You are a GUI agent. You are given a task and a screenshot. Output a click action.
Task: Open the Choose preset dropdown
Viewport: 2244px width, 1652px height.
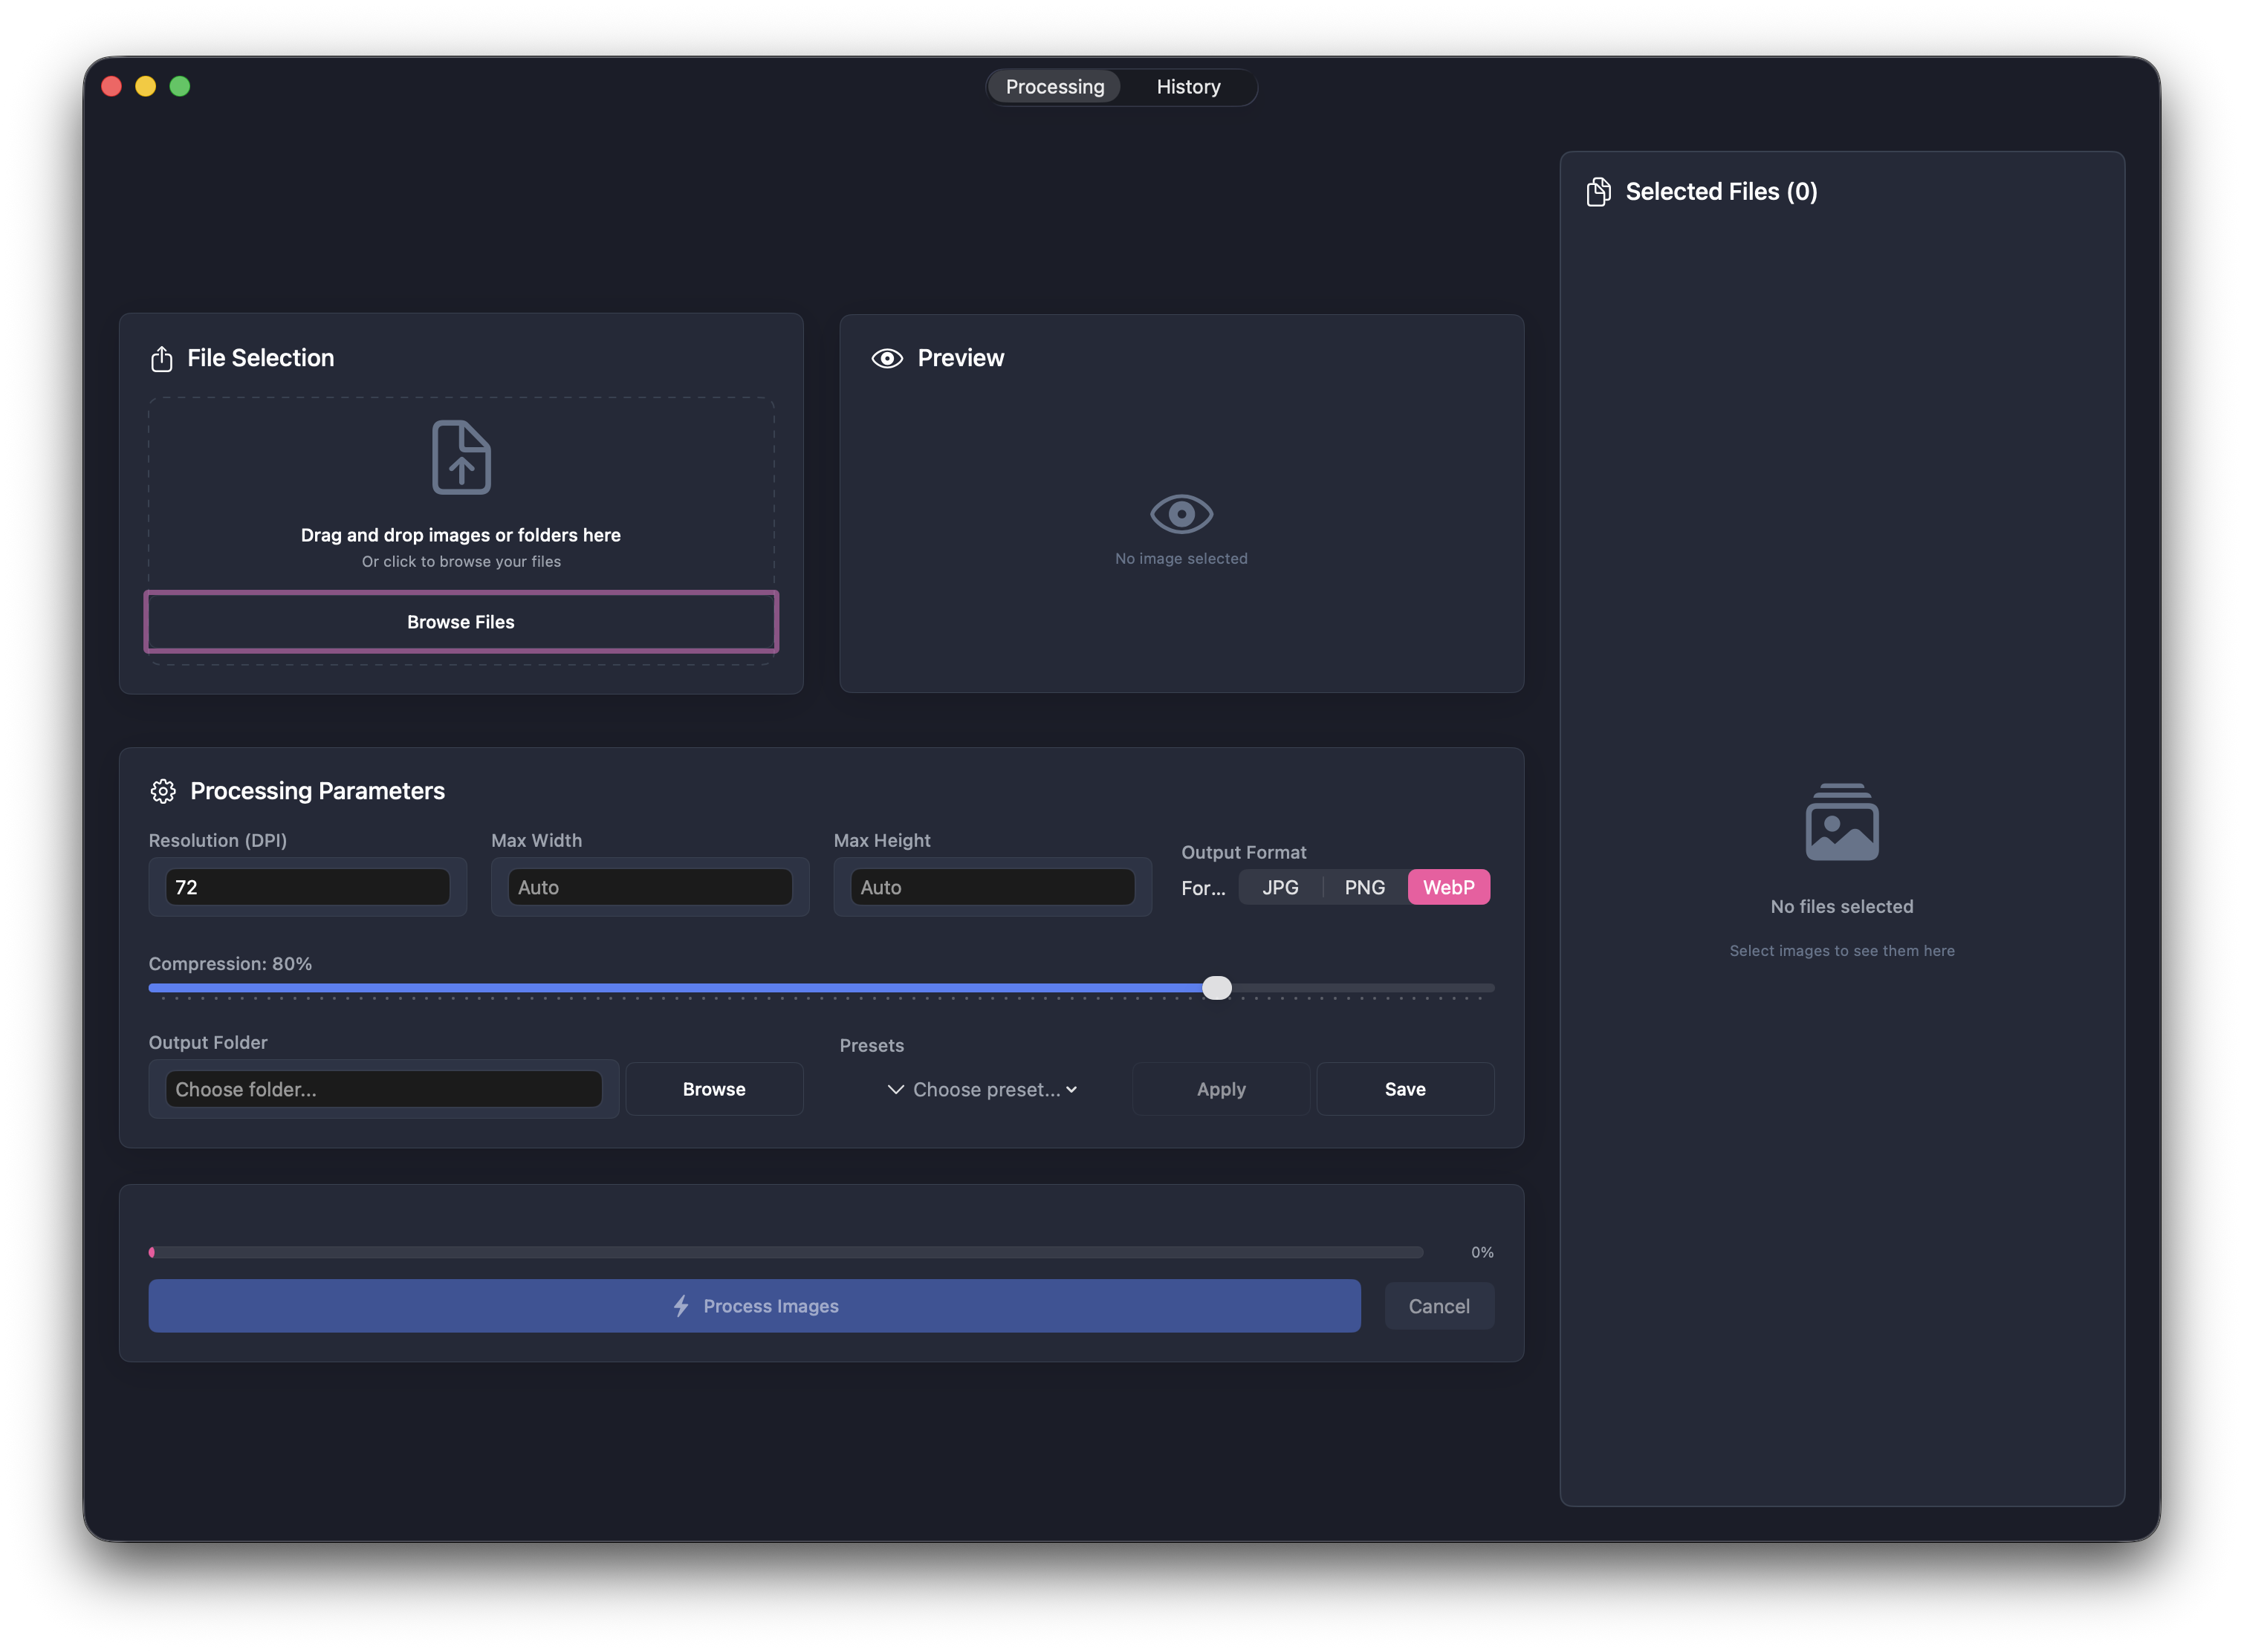click(985, 1090)
